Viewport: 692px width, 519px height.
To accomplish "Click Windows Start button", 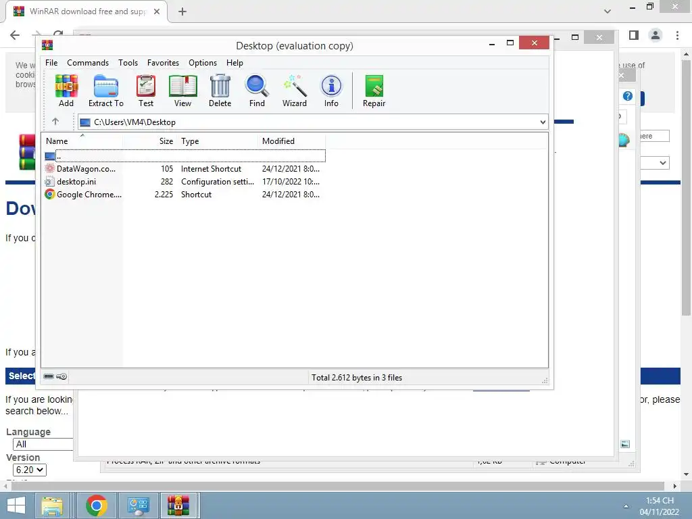I will click(x=16, y=505).
